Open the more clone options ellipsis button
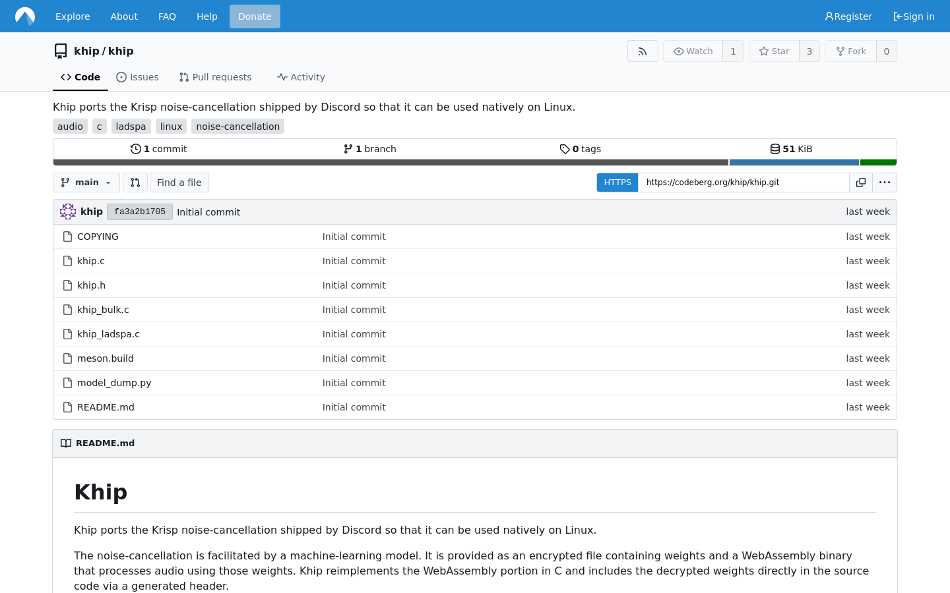Viewport: 950px width, 593px height. click(x=885, y=183)
